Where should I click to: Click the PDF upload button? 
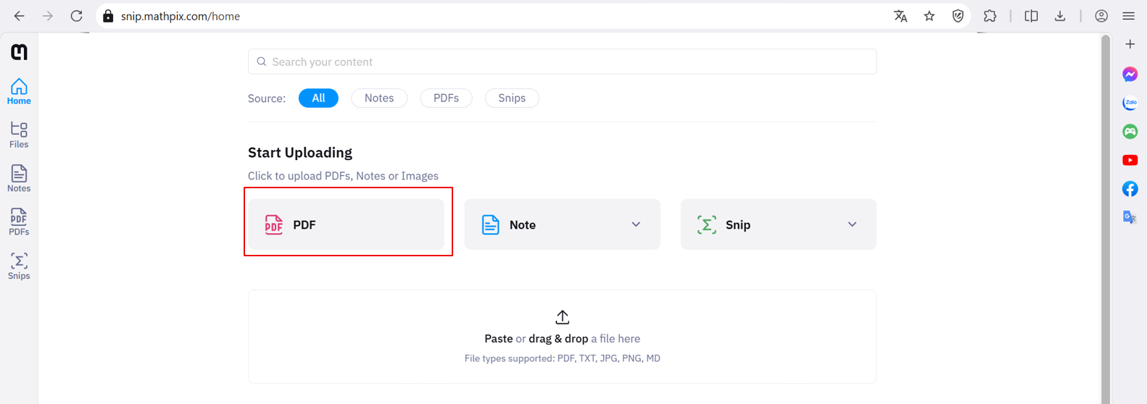(x=347, y=224)
